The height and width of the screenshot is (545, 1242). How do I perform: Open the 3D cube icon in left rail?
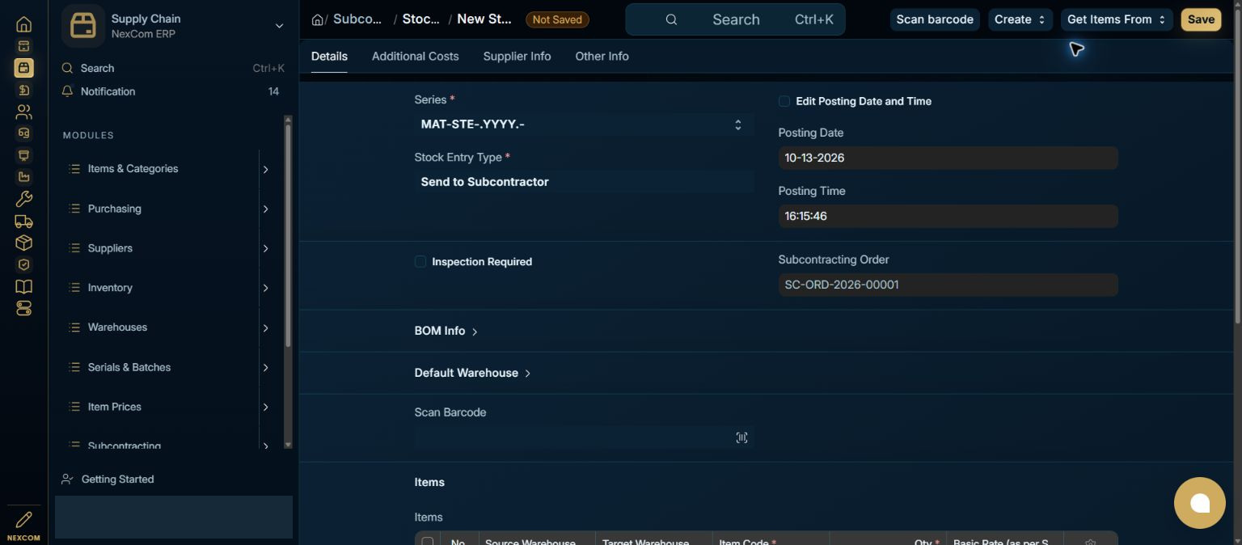tap(23, 243)
